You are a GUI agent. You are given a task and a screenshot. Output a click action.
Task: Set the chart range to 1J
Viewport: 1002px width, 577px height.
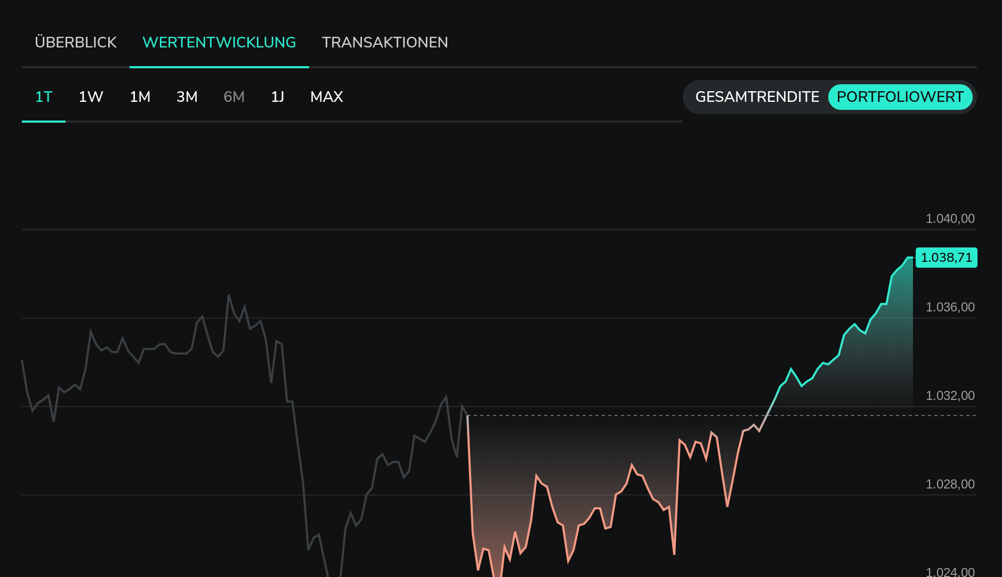pos(278,97)
